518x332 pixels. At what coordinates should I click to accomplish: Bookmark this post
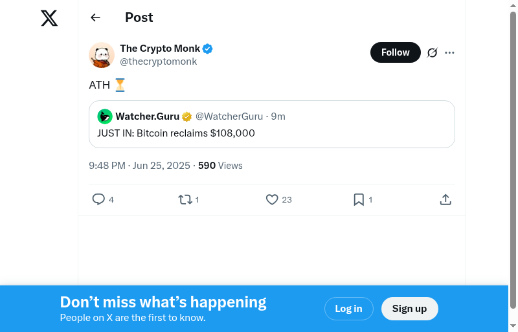(359, 199)
